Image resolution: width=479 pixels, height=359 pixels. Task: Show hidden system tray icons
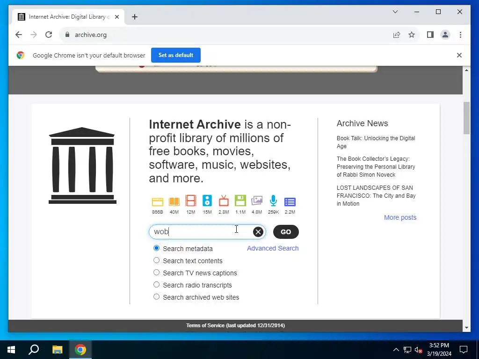[x=396, y=350]
